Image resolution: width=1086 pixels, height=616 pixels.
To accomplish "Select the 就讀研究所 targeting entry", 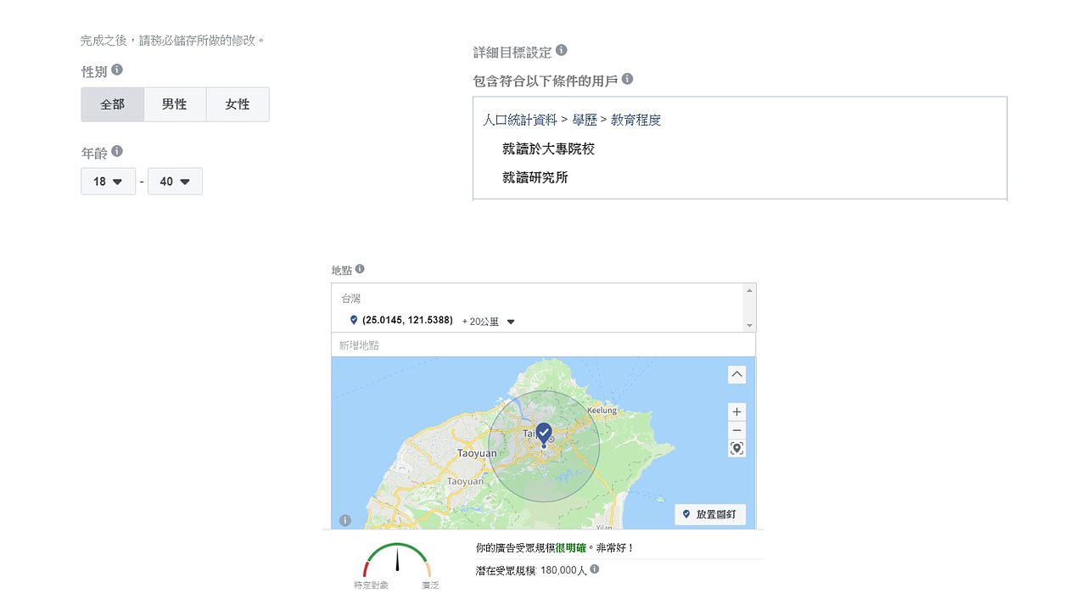I will point(535,177).
